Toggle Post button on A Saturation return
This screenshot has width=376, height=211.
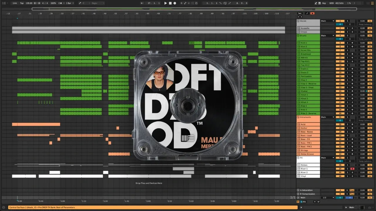[352, 190]
